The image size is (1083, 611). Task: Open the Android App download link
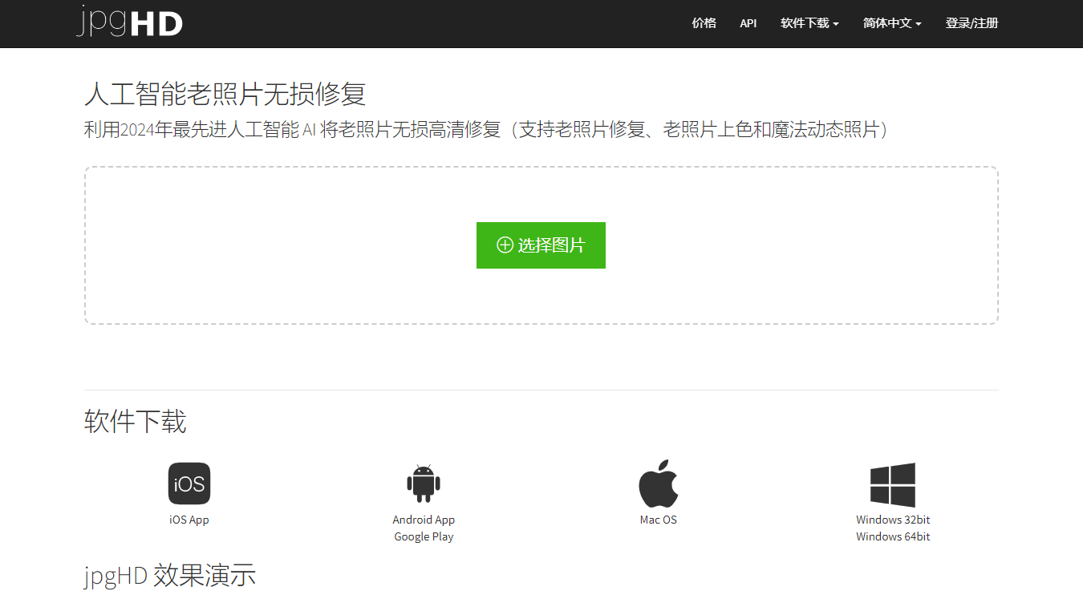424,520
